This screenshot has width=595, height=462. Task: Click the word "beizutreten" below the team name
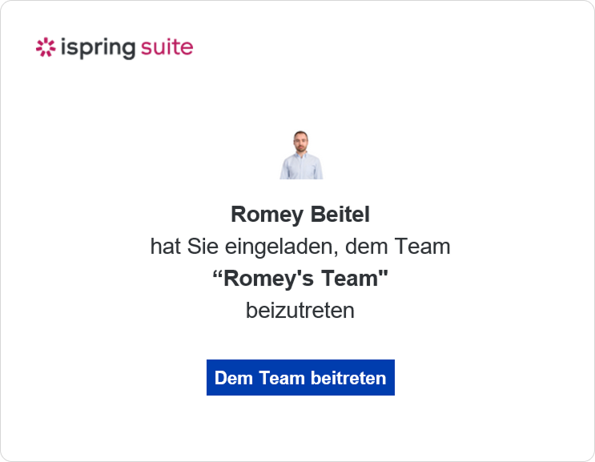(x=300, y=311)
